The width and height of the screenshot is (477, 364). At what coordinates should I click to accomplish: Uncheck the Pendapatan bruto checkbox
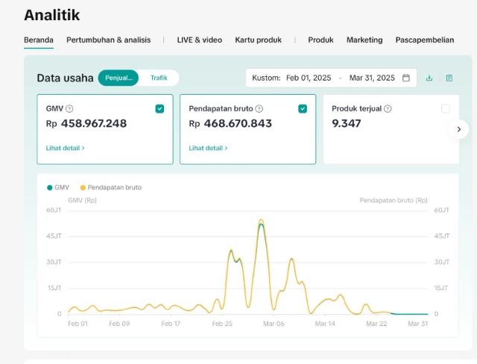tap(303, 109)
